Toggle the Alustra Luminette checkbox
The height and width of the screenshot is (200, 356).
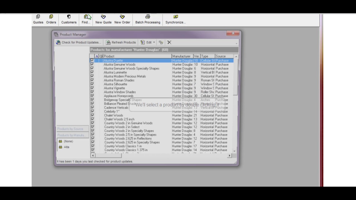tap(92, 72)
